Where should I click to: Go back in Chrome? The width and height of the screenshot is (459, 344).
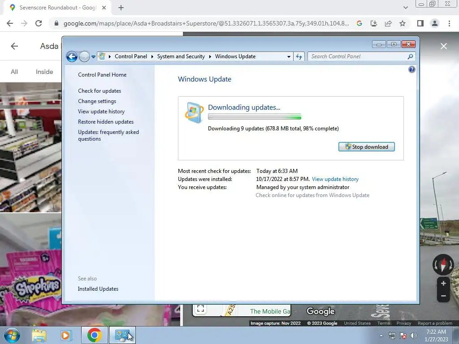coord(10,23)
